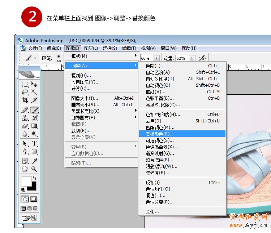This screenshot has width=271, height=233.
Task: Select the Hand tool
Action: [25, 169]
